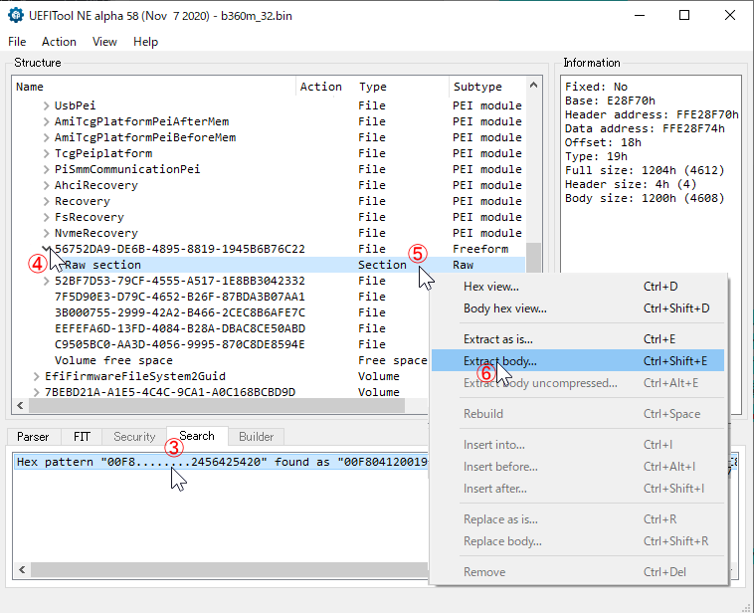
Task: Choose Extract body... from context menu
Action: 500,361
